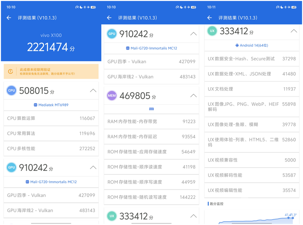Collapse the MEM 469805 section
Viewport: 303px width, 225px height.
pyautogui.click(x=194, y=95)
